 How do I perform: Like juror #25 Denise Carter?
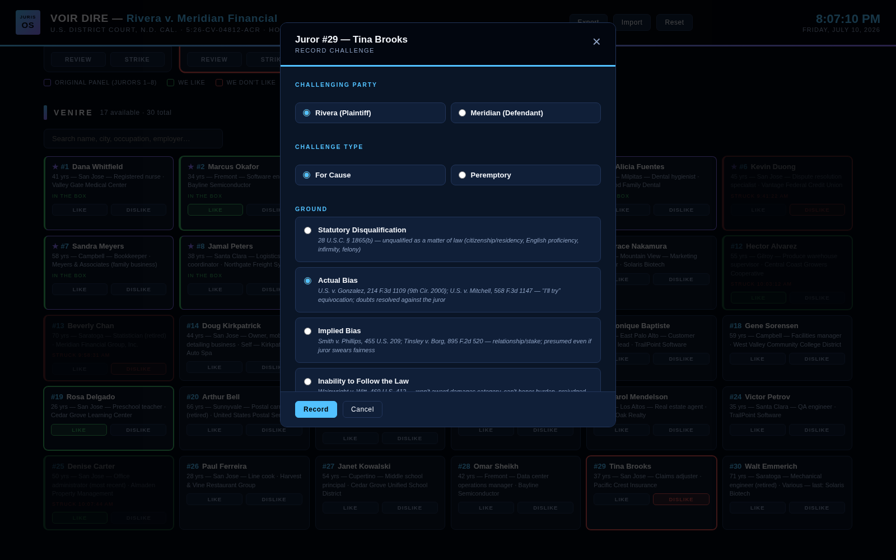tap(80, 518)
